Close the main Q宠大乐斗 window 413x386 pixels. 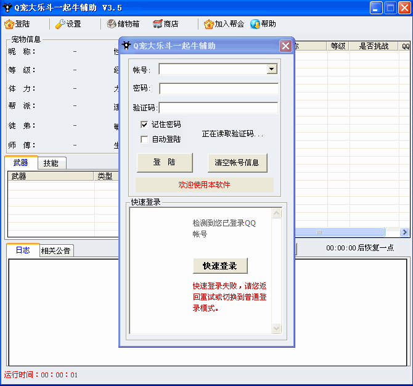click(x=404, y=7)
